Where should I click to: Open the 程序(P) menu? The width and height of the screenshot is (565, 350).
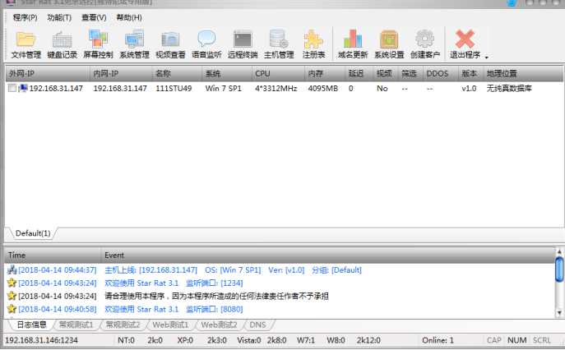[25, 17]
